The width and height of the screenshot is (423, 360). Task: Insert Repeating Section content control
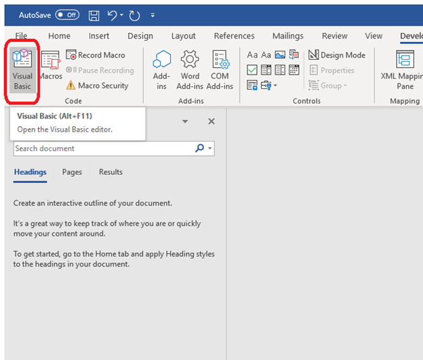pos(252,85)
